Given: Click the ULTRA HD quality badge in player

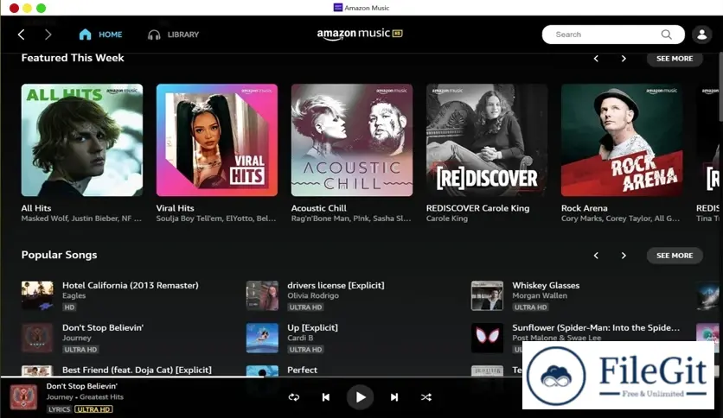Looking at the screenshot, I should pos(93,409).
